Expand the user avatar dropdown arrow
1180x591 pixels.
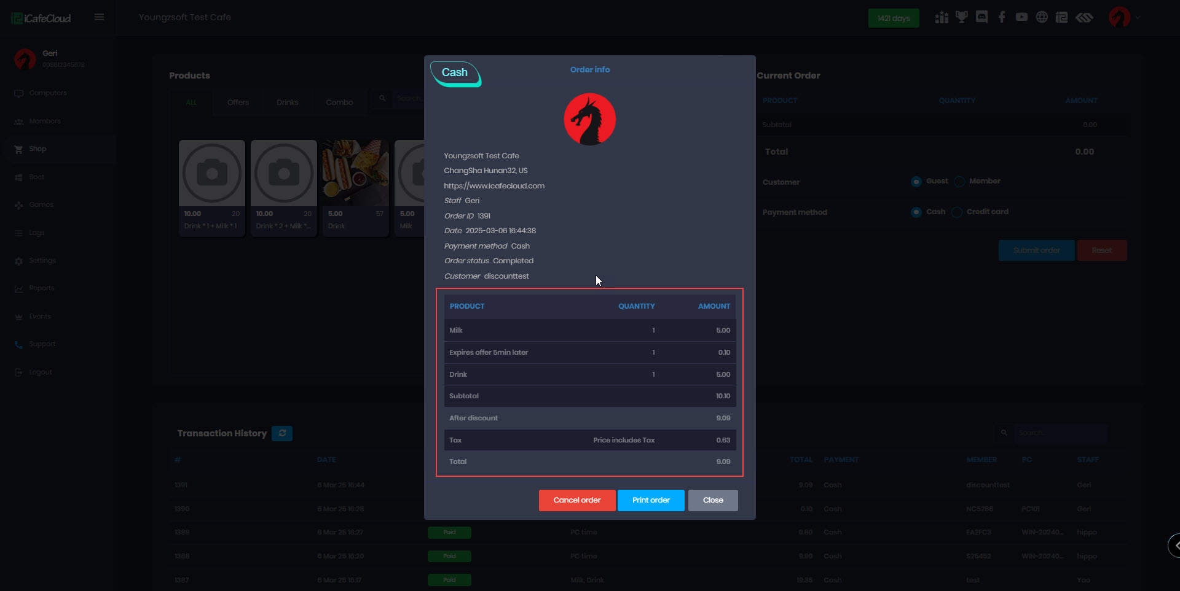click(x=1138, y=18)
